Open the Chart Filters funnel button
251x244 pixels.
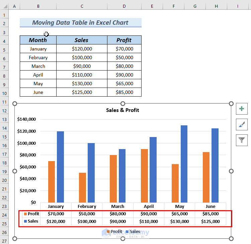coord(242,140)
